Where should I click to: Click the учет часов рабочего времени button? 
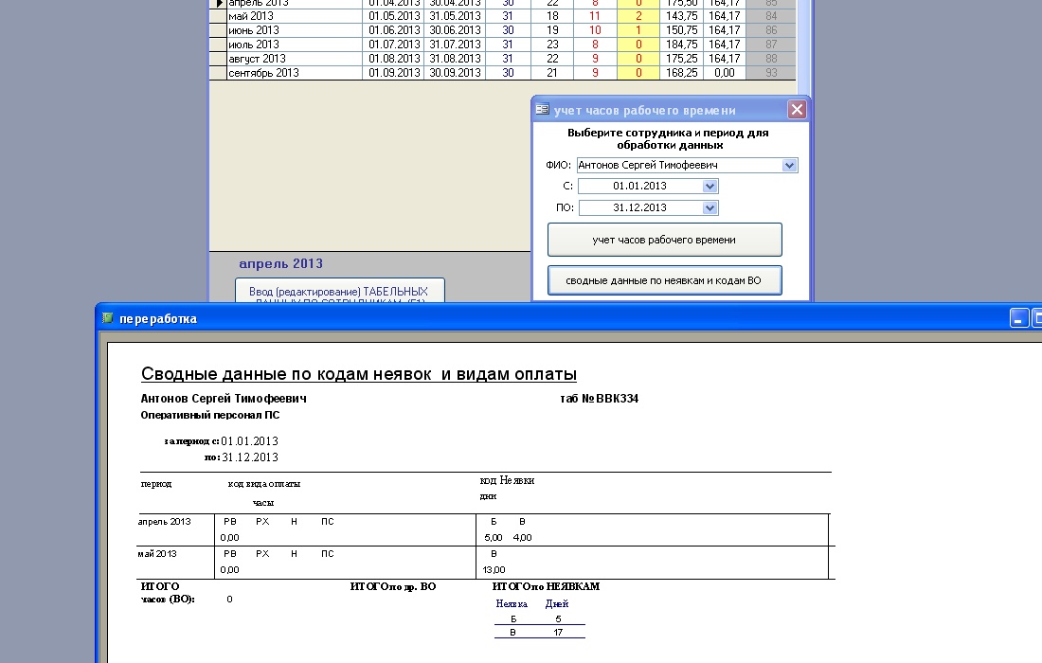(665, 240)
